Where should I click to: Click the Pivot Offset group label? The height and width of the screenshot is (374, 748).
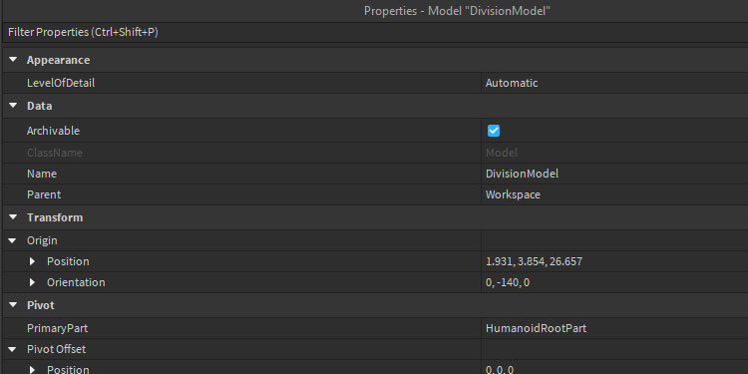pos(56,349)
